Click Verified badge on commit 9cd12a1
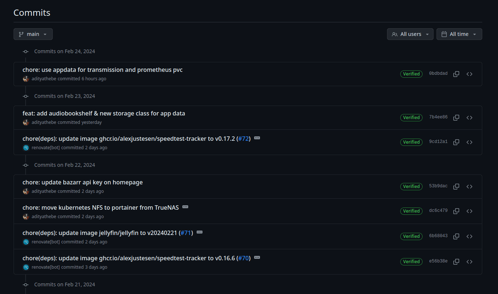The image size is (498, 294). [411, 142]
